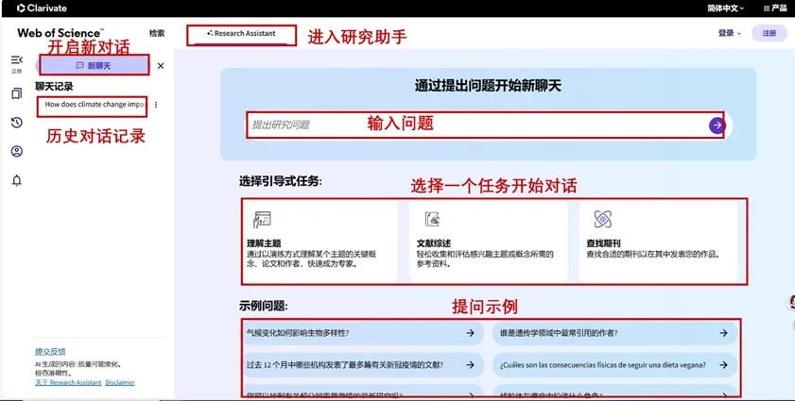795x401 pixels.
Task: Open the Disclaimer link
Action: (x=120, y=383)
